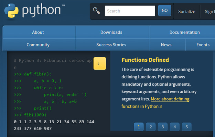Open the About menu
Viewport: 215px width, 137px height.
coord(39,32)
